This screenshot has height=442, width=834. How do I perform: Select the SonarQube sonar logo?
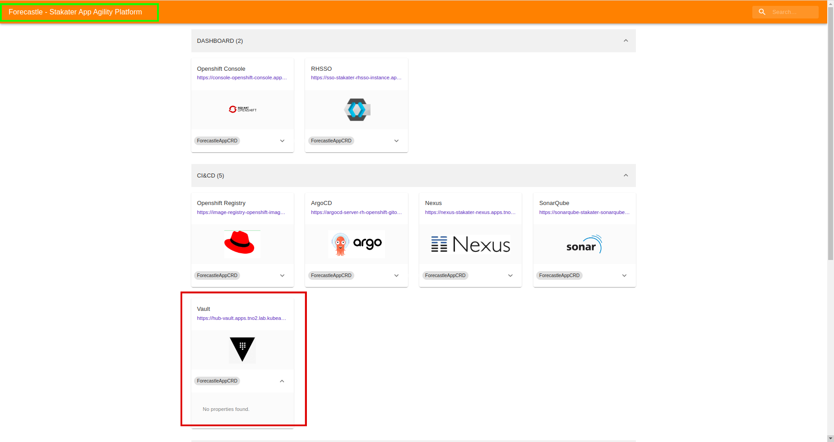584,244
